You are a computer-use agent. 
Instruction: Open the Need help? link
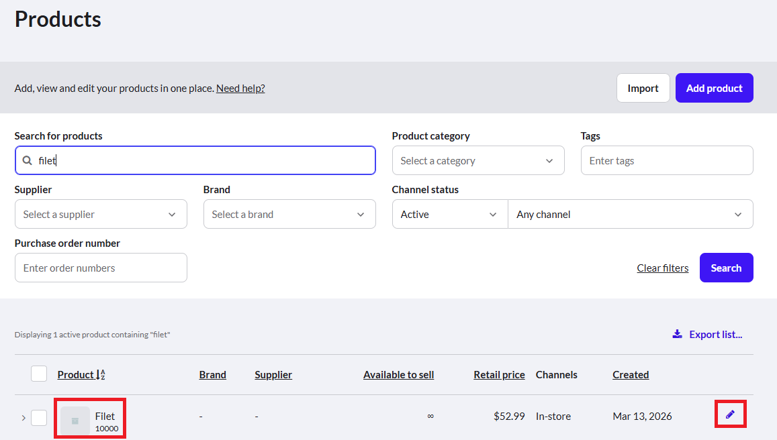click(x=240, y=88)
